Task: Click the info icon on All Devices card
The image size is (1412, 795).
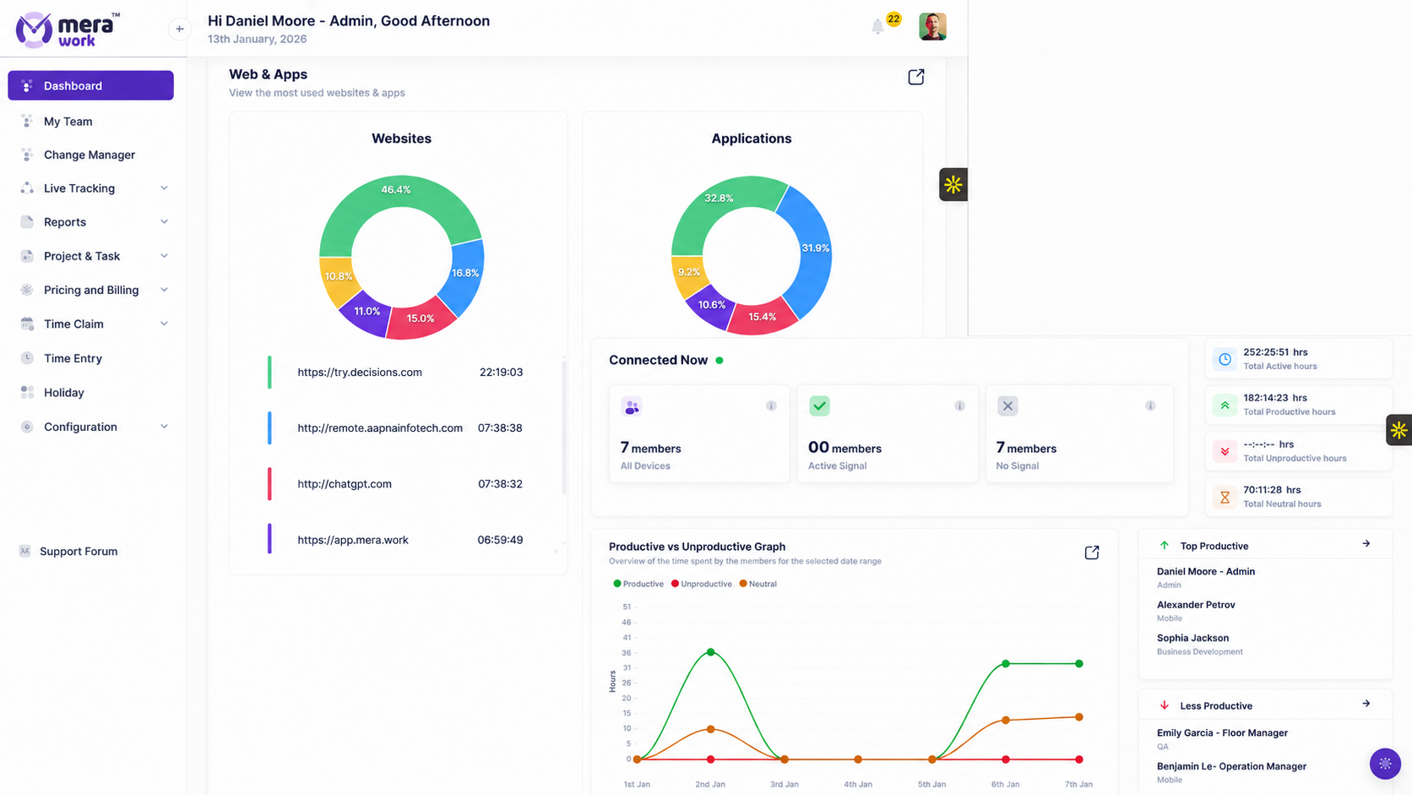Action: click(771, 406)
